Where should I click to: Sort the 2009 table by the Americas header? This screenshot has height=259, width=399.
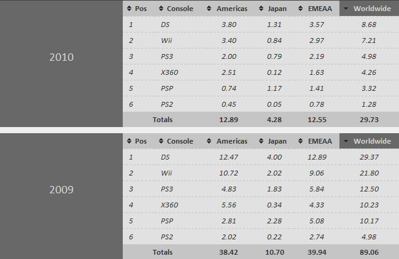(x=231, y=141)
